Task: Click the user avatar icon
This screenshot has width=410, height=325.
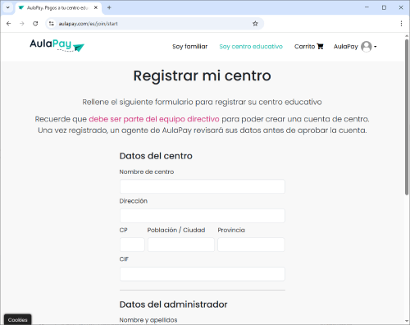Action: pyautogui.click(x=367, y=47)
